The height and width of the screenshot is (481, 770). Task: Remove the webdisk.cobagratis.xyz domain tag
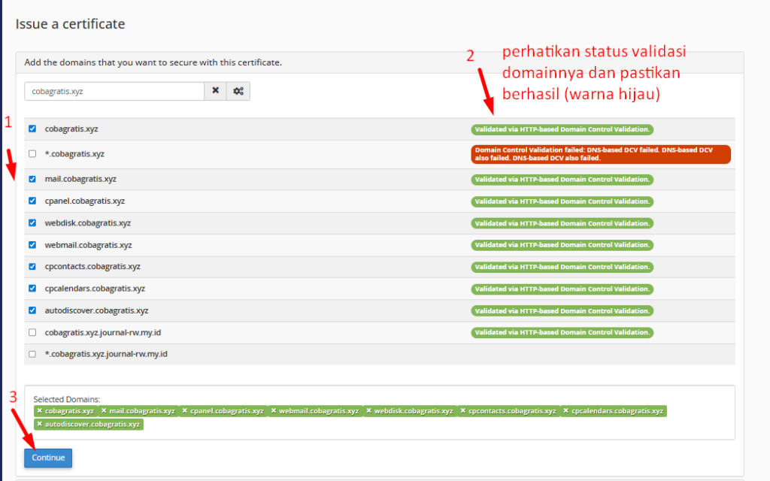[368, 411]
